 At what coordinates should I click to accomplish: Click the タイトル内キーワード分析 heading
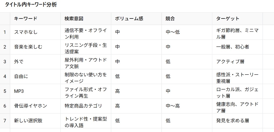(31, 5)
